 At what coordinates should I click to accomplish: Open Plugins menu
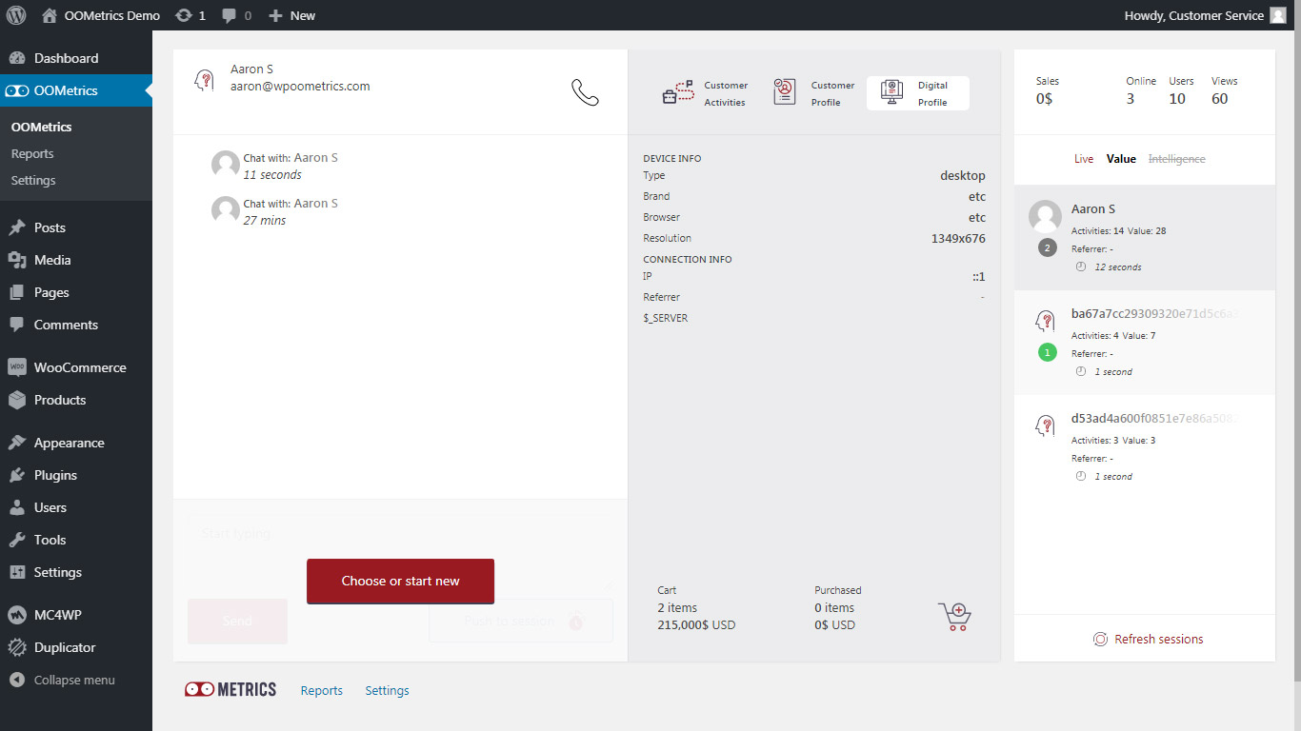click(x=76, y=475)
